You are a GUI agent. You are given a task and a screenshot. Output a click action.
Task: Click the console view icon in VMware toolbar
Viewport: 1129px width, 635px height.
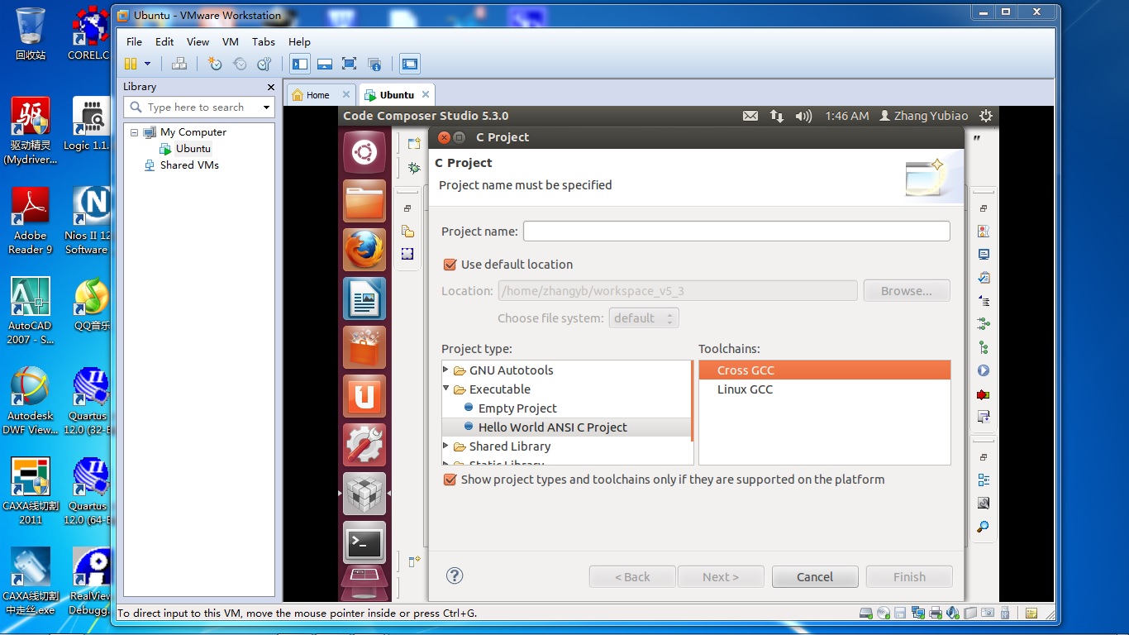[x=409, y=64]
